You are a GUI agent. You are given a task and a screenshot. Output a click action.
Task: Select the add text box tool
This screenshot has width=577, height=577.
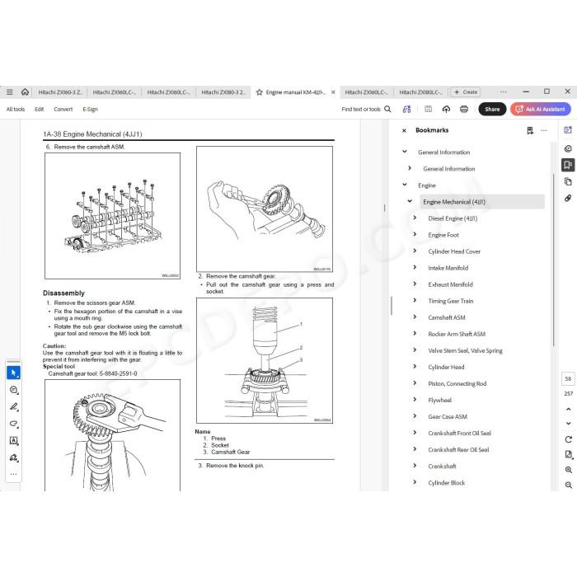tap(14, 440)
